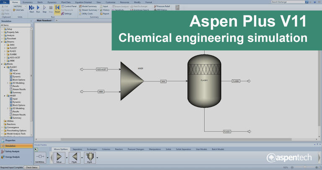Click the FLMIBK stream label on flowsheet
Viewport: 322px width, 170px height.
(x=236, y=81)
